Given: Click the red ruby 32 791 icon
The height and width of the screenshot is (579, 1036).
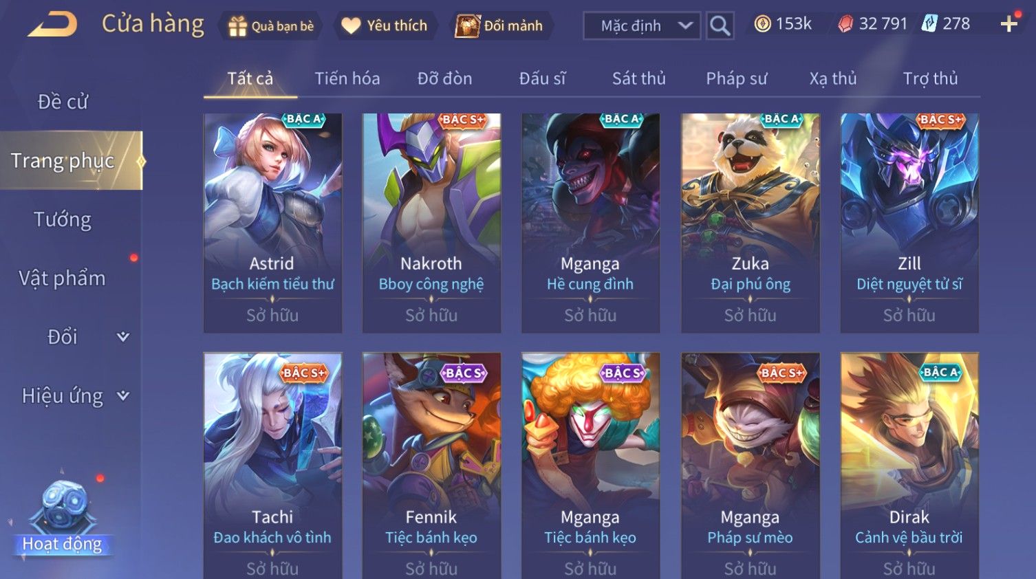Looking at the screenshot, I should point(845,24).
